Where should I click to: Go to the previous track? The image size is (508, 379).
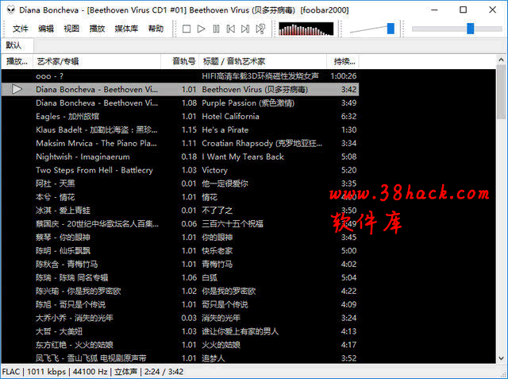click(x=231, y=29)
